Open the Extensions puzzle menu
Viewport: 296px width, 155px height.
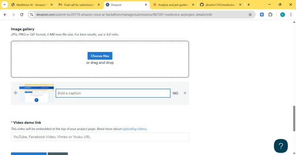click(x=270, y=15)
